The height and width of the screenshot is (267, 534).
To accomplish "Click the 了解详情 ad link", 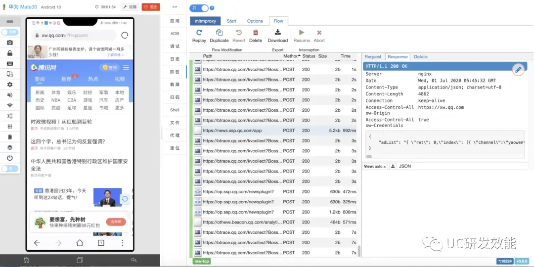I will [115, 55].
